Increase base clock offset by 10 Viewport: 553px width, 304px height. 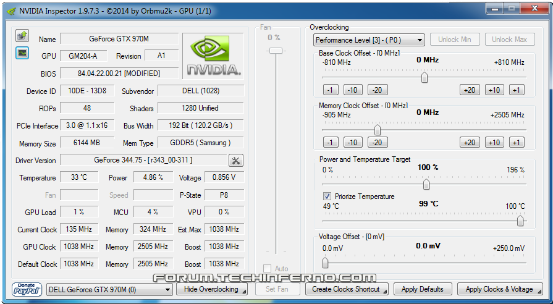(494, 90)
